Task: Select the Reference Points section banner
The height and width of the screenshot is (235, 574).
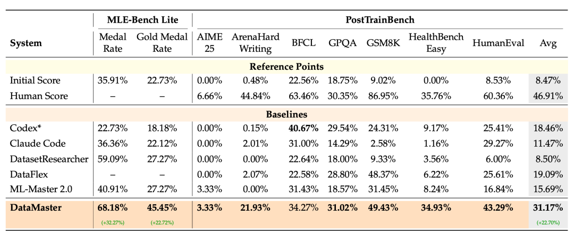Action: [x=286, y=67]
